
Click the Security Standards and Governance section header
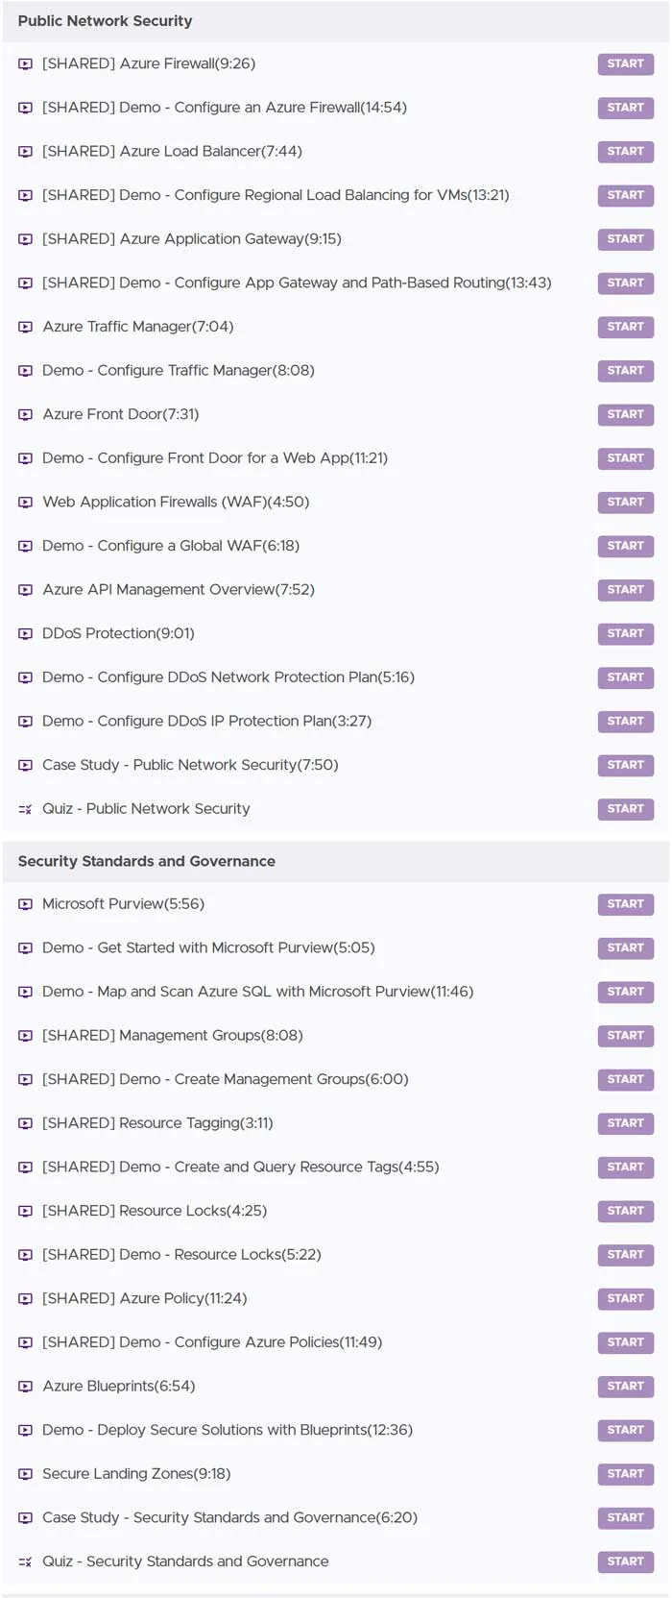click(336, 862)
